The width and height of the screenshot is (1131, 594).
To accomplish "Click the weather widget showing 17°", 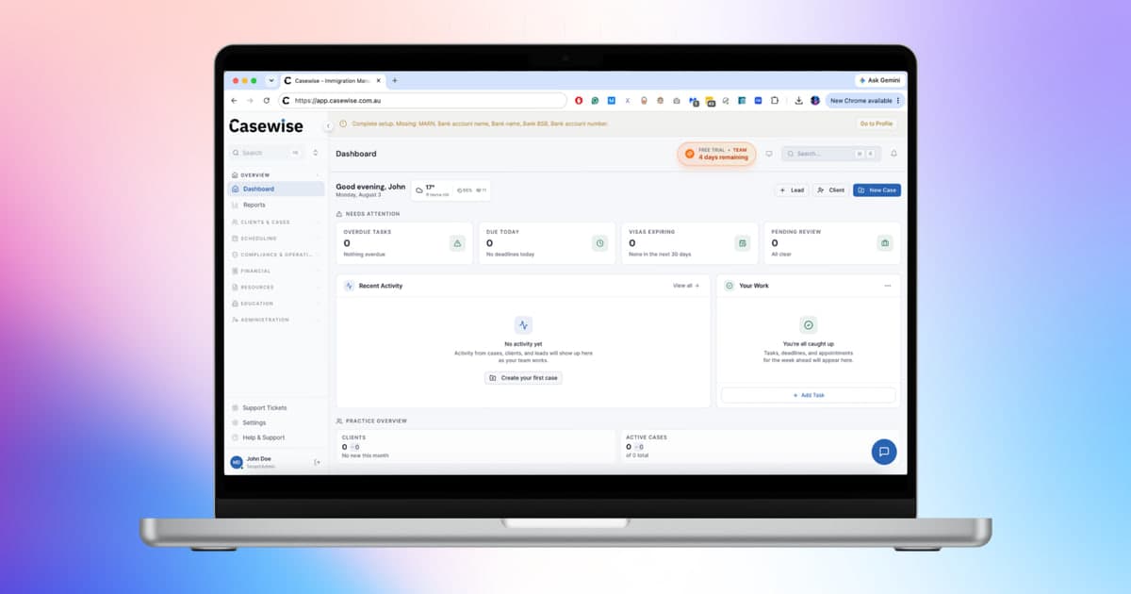I will [451, 190].
